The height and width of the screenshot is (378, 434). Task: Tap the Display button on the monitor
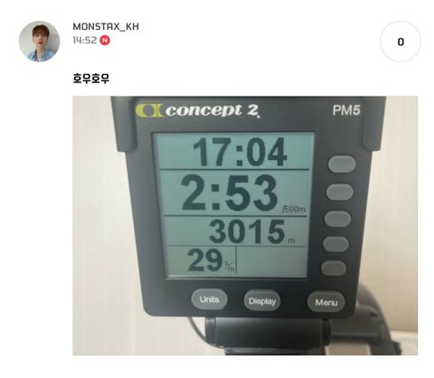(262, 301)
